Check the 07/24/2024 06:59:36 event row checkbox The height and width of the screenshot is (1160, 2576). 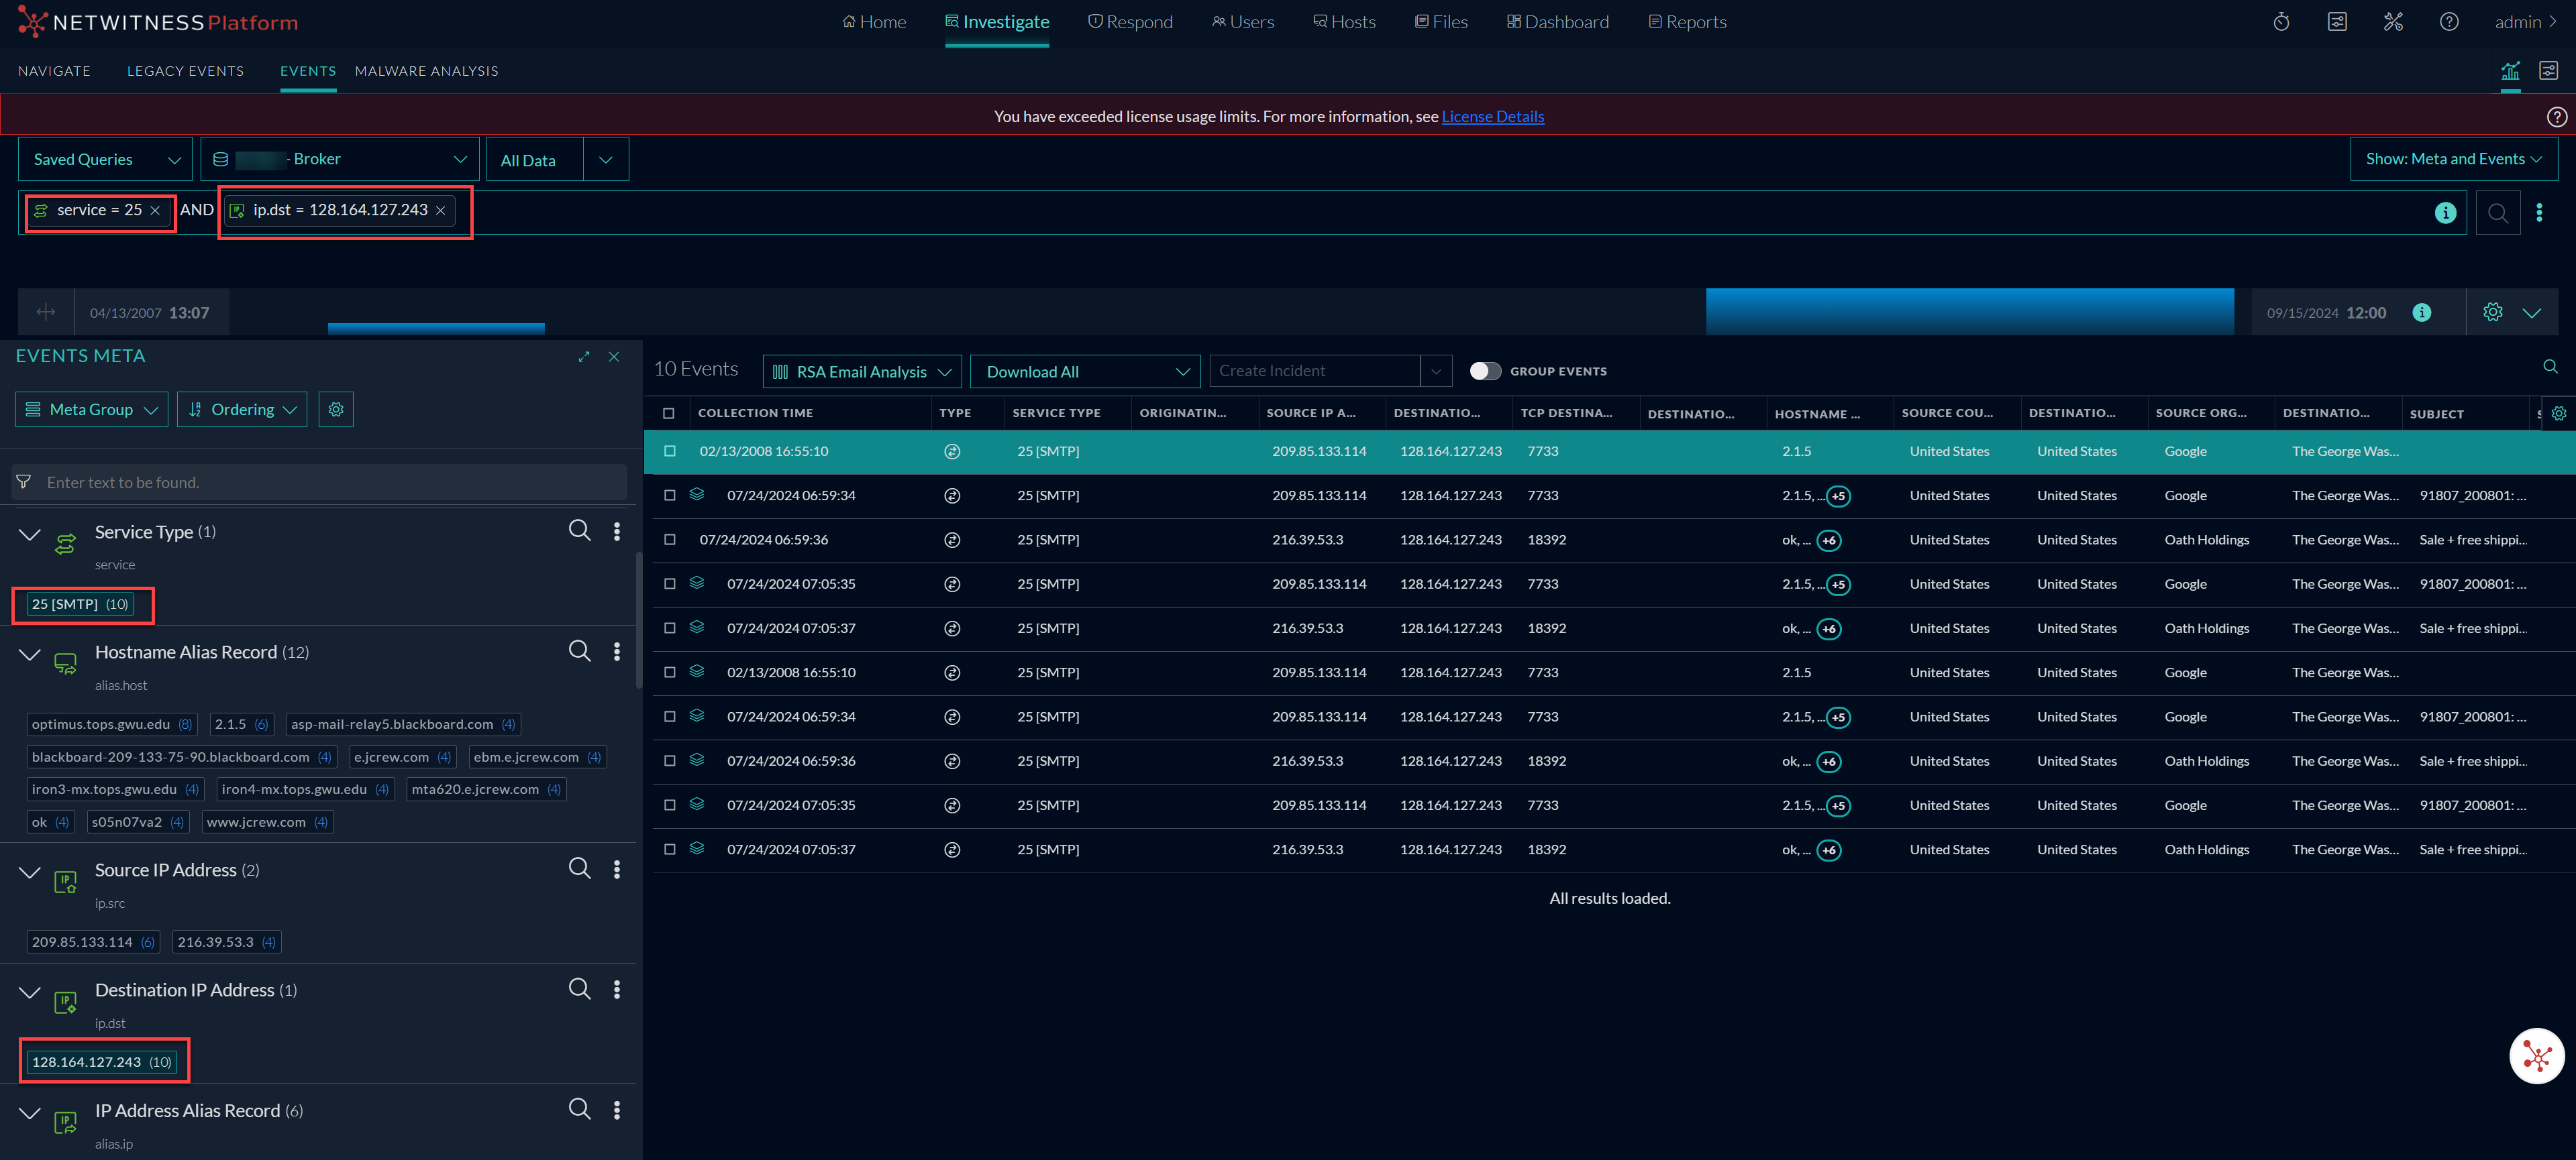(670, 540)
